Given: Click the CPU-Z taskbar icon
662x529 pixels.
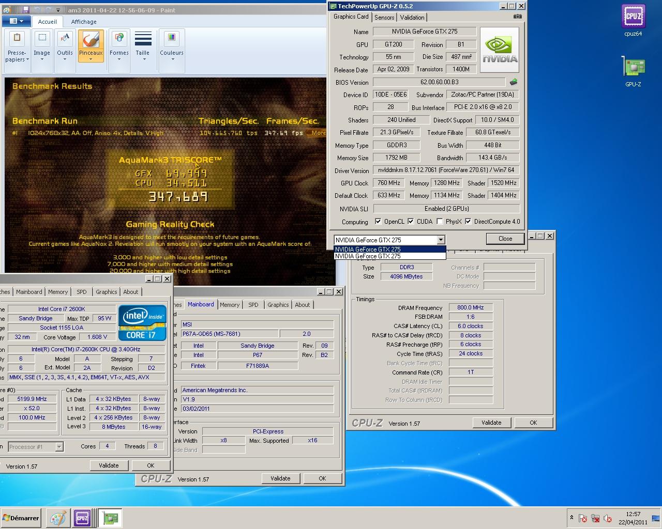Looking at the screenshot, I should click(x=82, y=518).
